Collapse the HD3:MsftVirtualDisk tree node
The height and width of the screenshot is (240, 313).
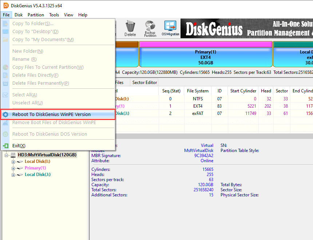(7, 155)
